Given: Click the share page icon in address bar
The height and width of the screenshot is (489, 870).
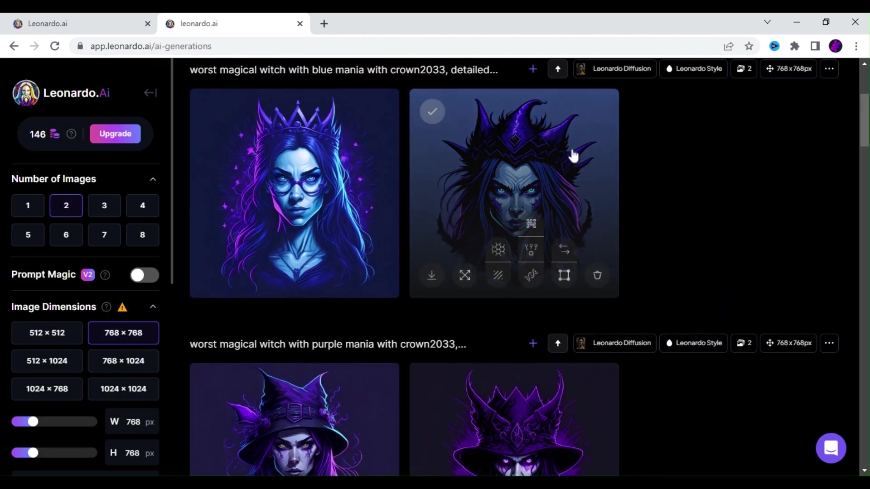Looking at the screenshot, I should 729,46.
